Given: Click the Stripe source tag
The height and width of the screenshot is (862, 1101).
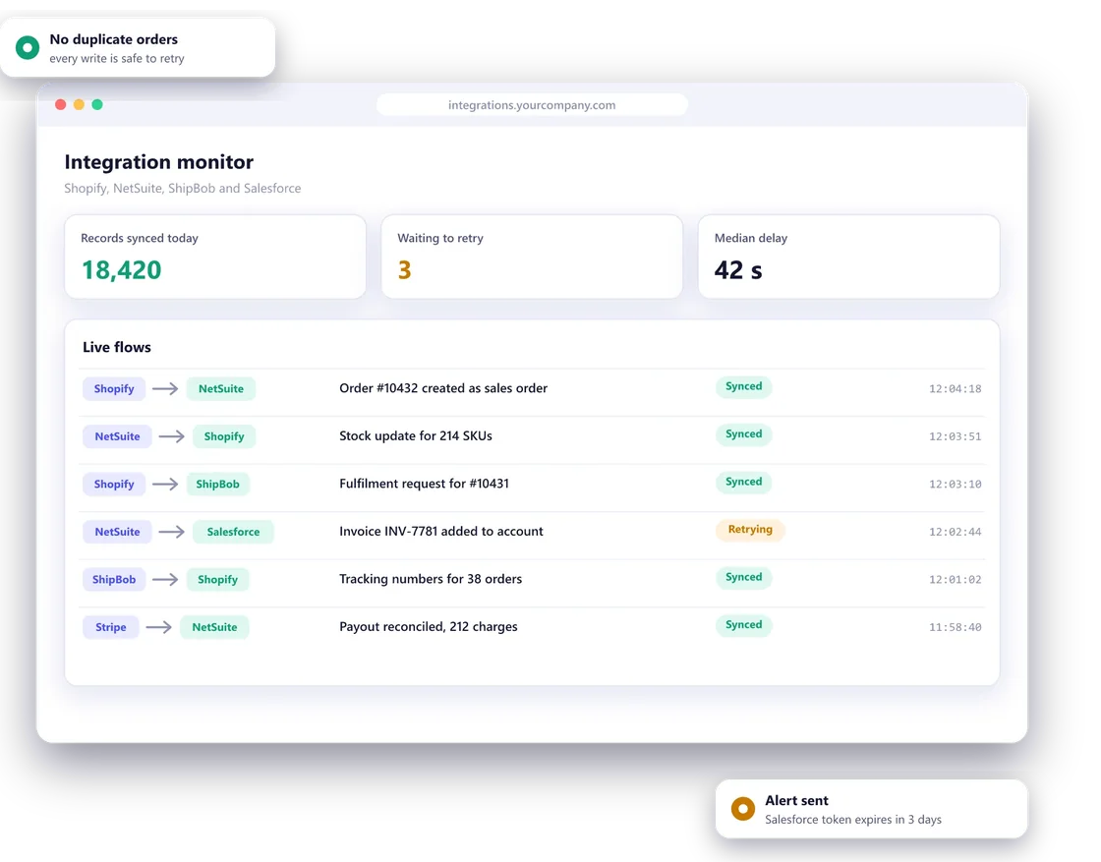Looking at the screenshot, I should click(111, 627).
